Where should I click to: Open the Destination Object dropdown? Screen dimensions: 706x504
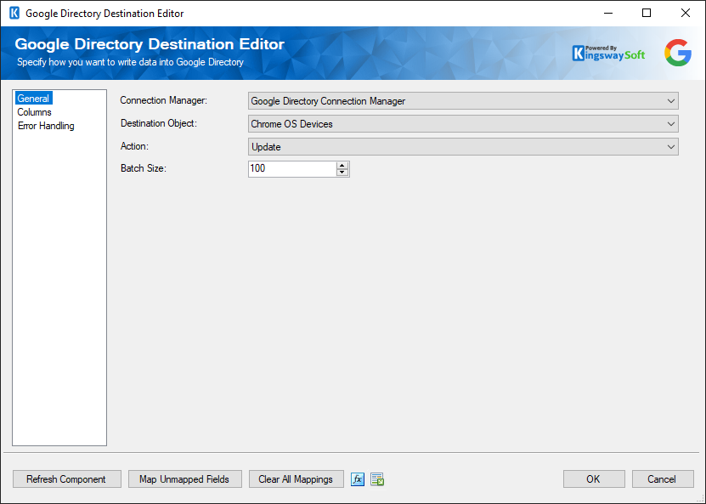[463, 124]
